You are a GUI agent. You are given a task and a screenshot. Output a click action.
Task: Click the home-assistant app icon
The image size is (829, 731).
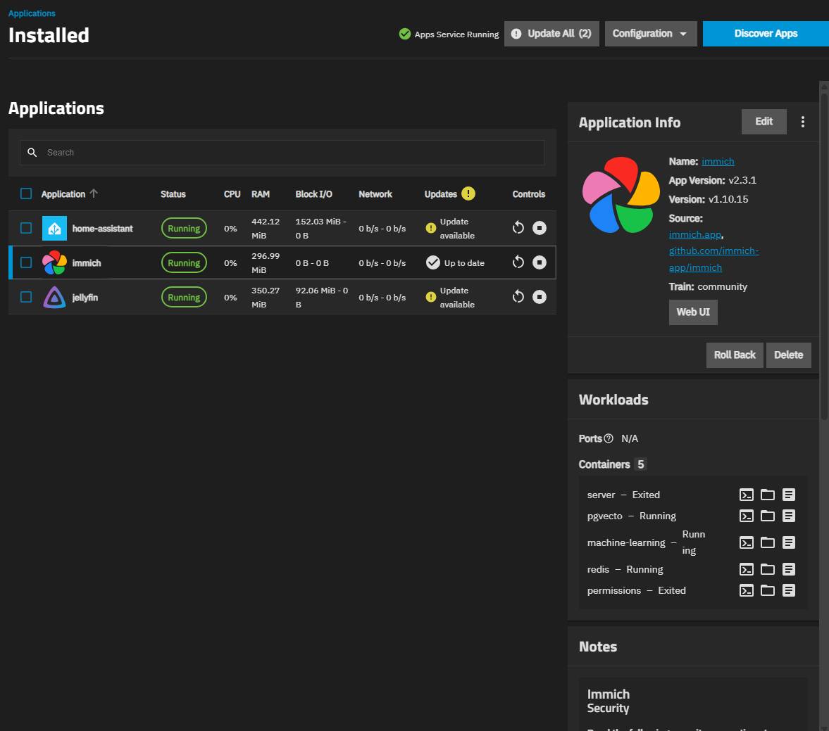click(54, 228)
